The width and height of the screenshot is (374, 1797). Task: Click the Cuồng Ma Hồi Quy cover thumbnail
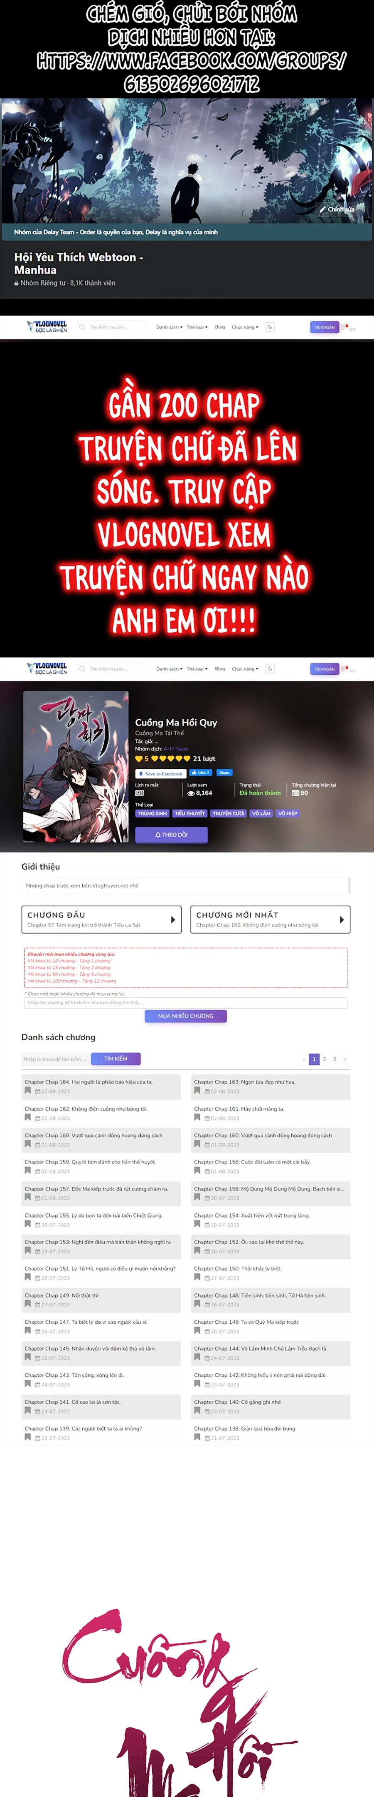76,767
